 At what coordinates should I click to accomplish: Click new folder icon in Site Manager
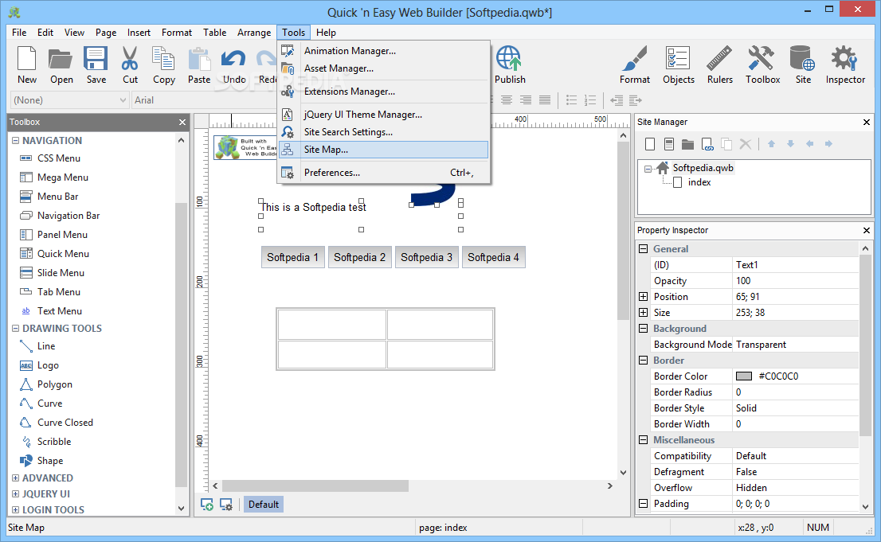coord(687,144)
